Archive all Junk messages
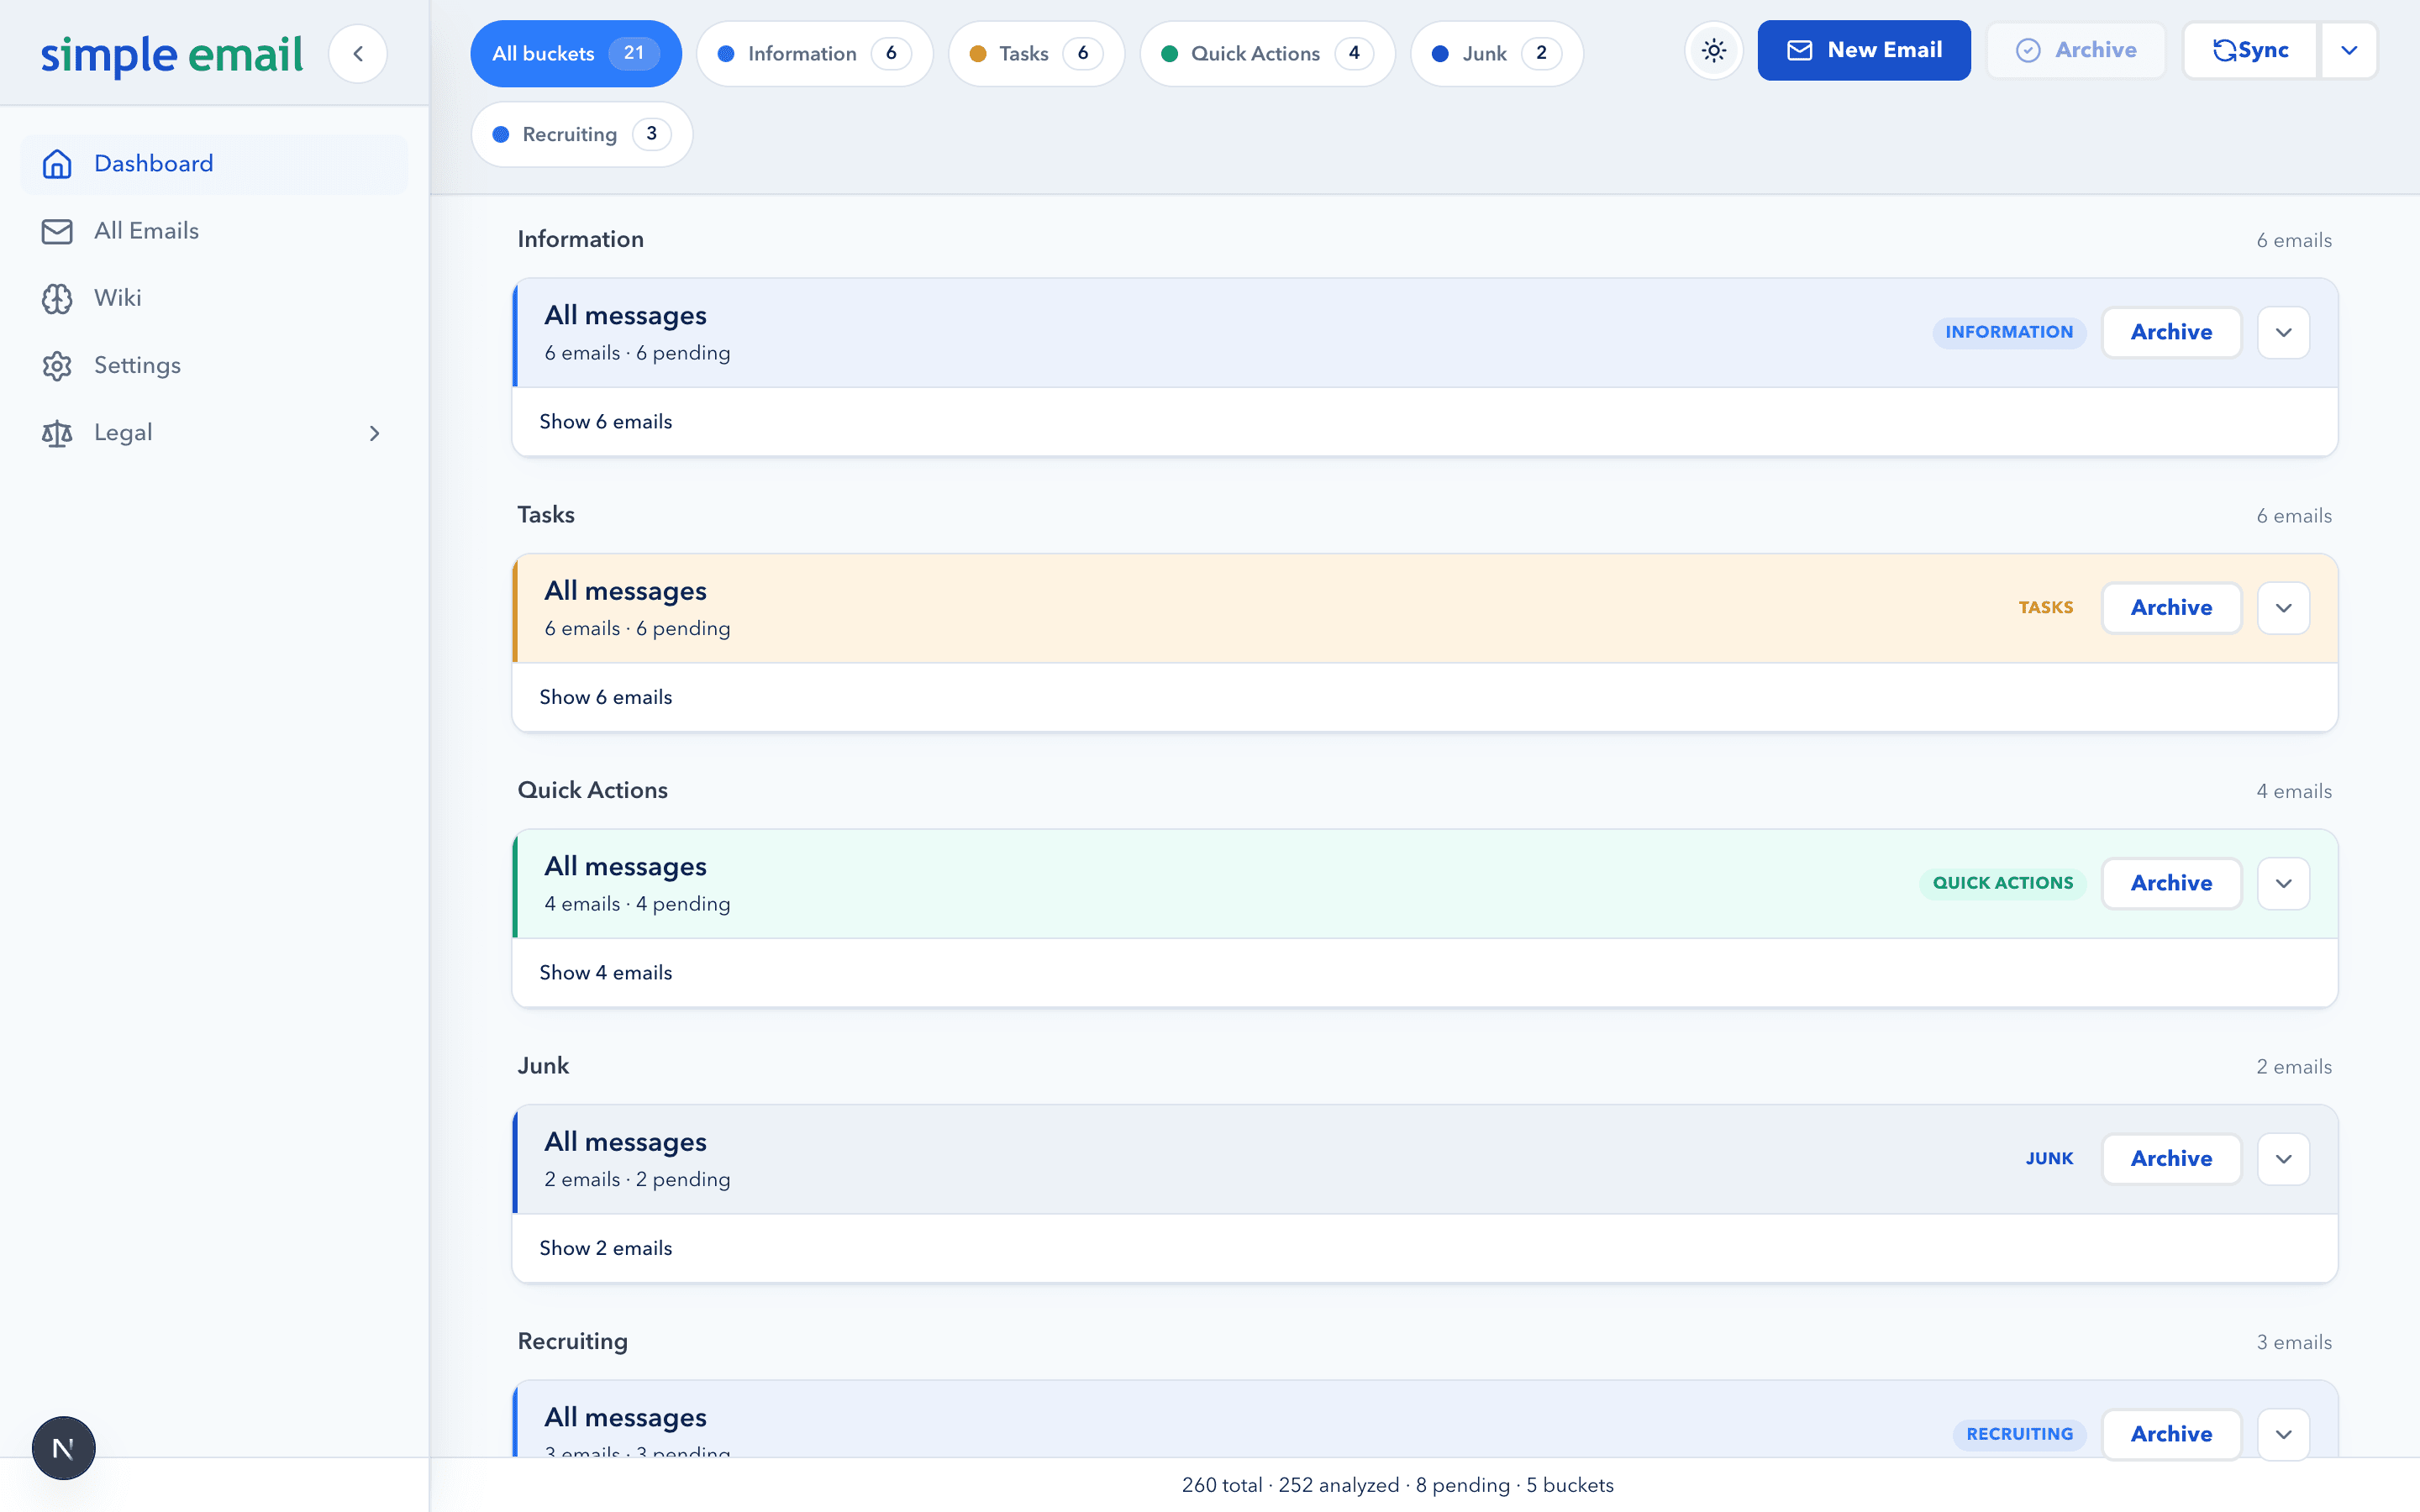 (x=2171, y=1159)
